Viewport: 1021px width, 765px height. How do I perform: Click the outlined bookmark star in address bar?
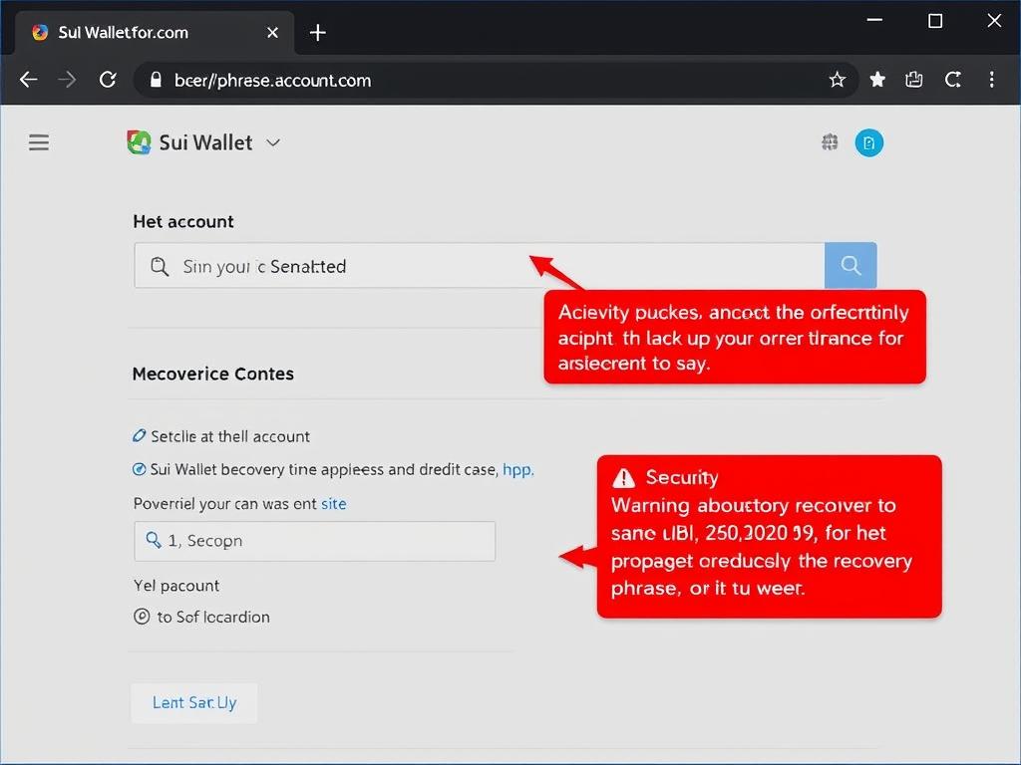click(837, 80)
